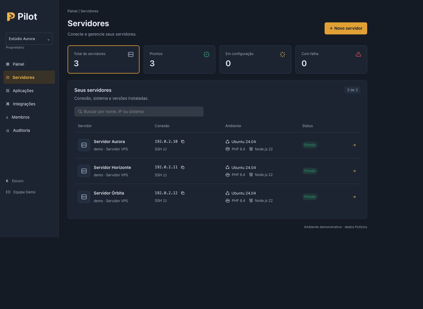
Task: Filter by the Em configuração card
Action: click(x=255, y=59)
